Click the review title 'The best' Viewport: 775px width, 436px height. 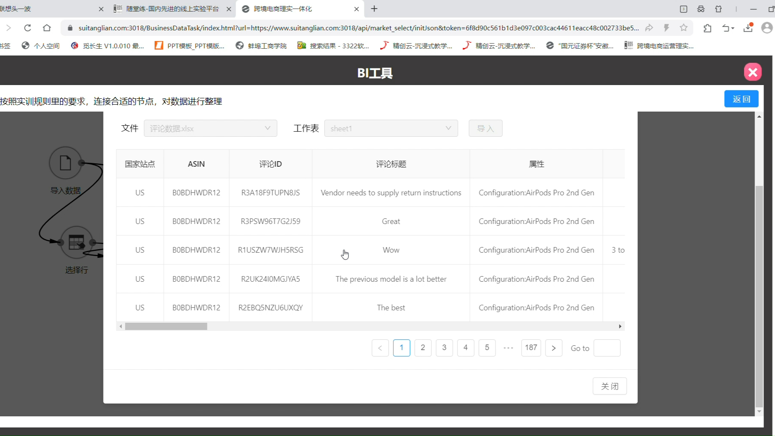tap(391, 307)
